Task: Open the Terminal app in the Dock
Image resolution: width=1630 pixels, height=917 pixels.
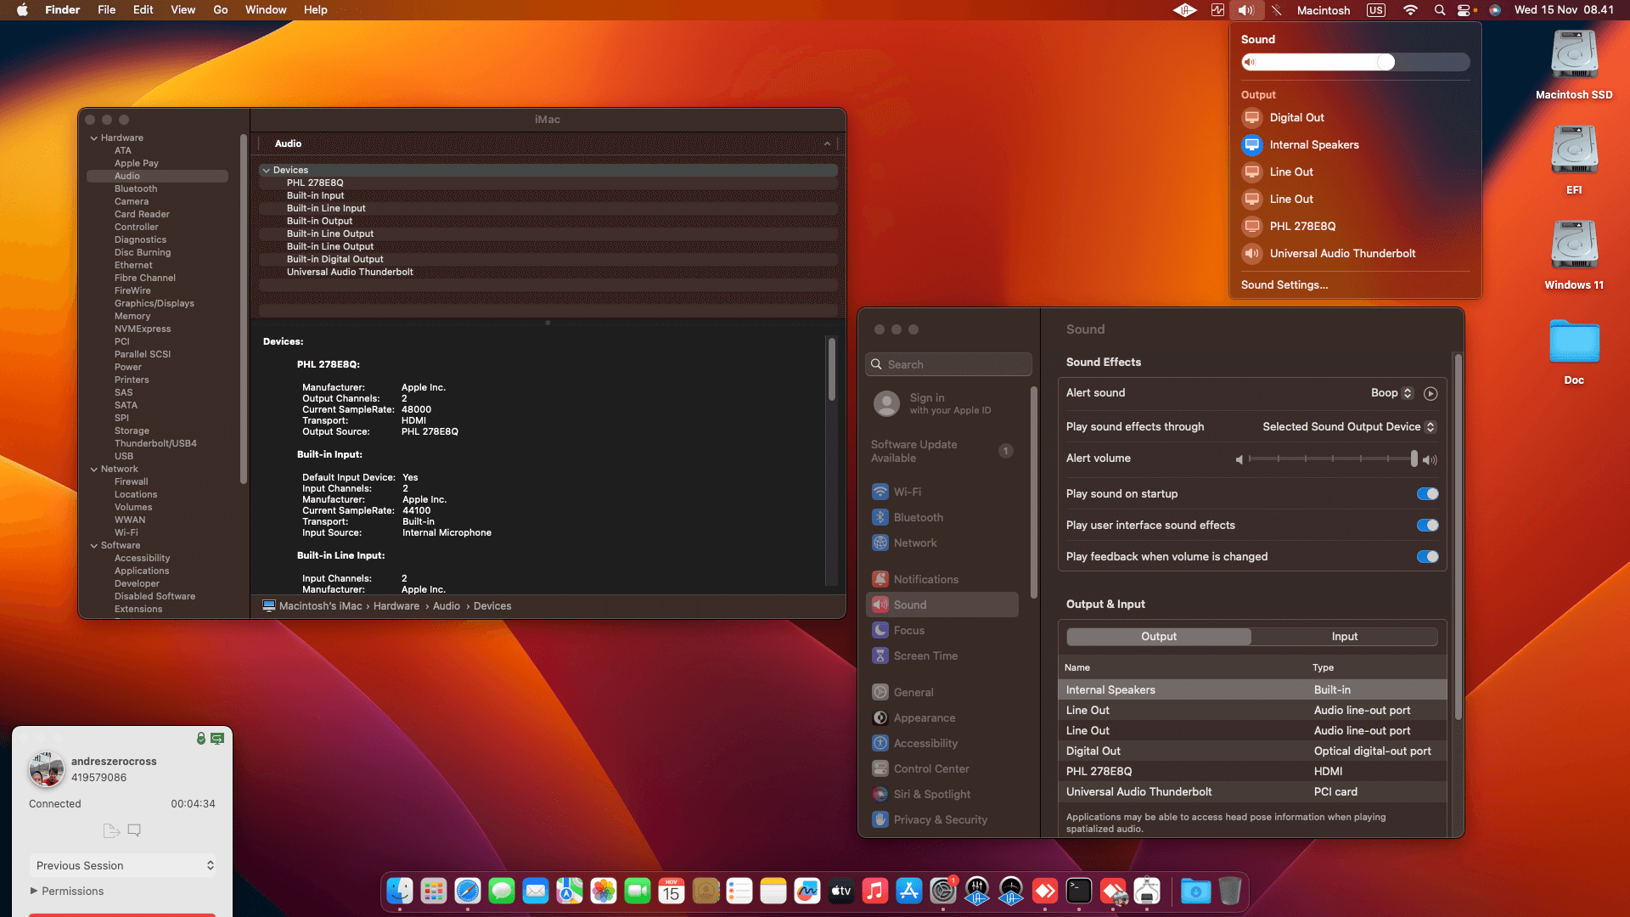Action: point(1079,891)
